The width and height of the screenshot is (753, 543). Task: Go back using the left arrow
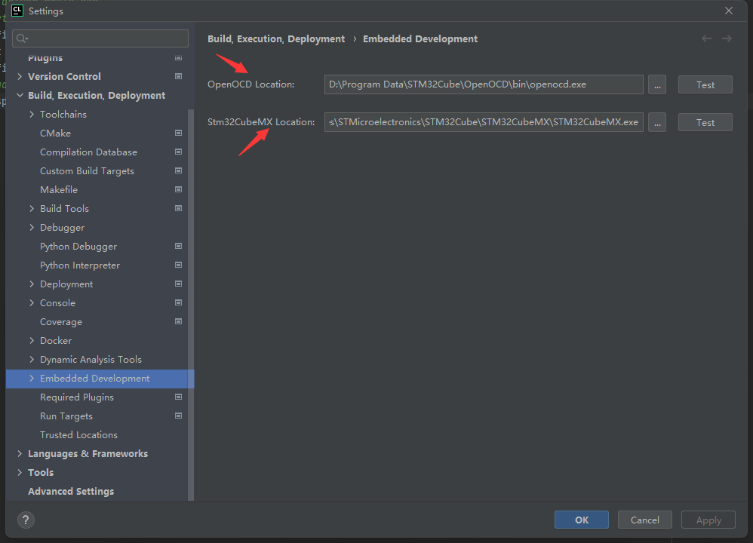pyautogui.click(x=706, y=38)
